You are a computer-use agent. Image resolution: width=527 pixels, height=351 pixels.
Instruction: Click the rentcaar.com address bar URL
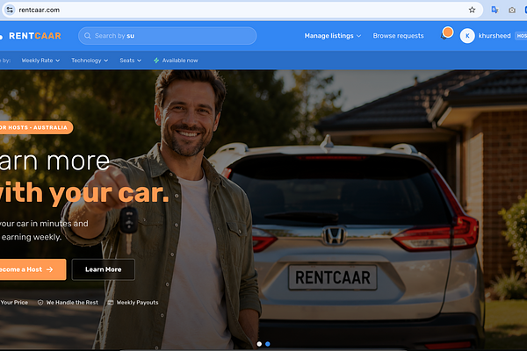pos(39,10)
